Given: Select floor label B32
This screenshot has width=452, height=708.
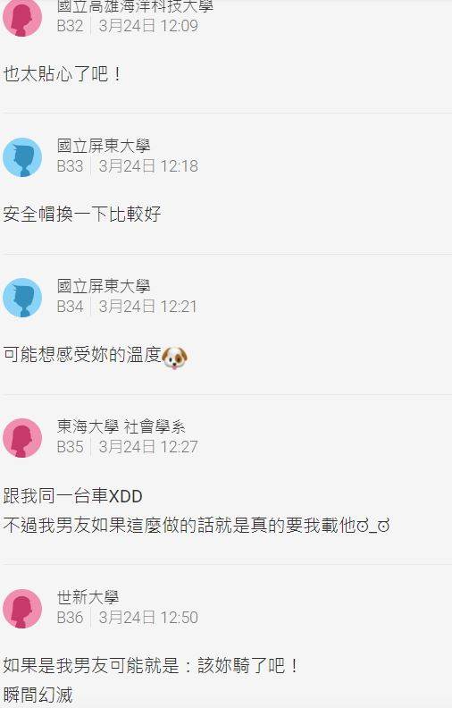Looking at the screenshot, I should (x=70, y=26).
